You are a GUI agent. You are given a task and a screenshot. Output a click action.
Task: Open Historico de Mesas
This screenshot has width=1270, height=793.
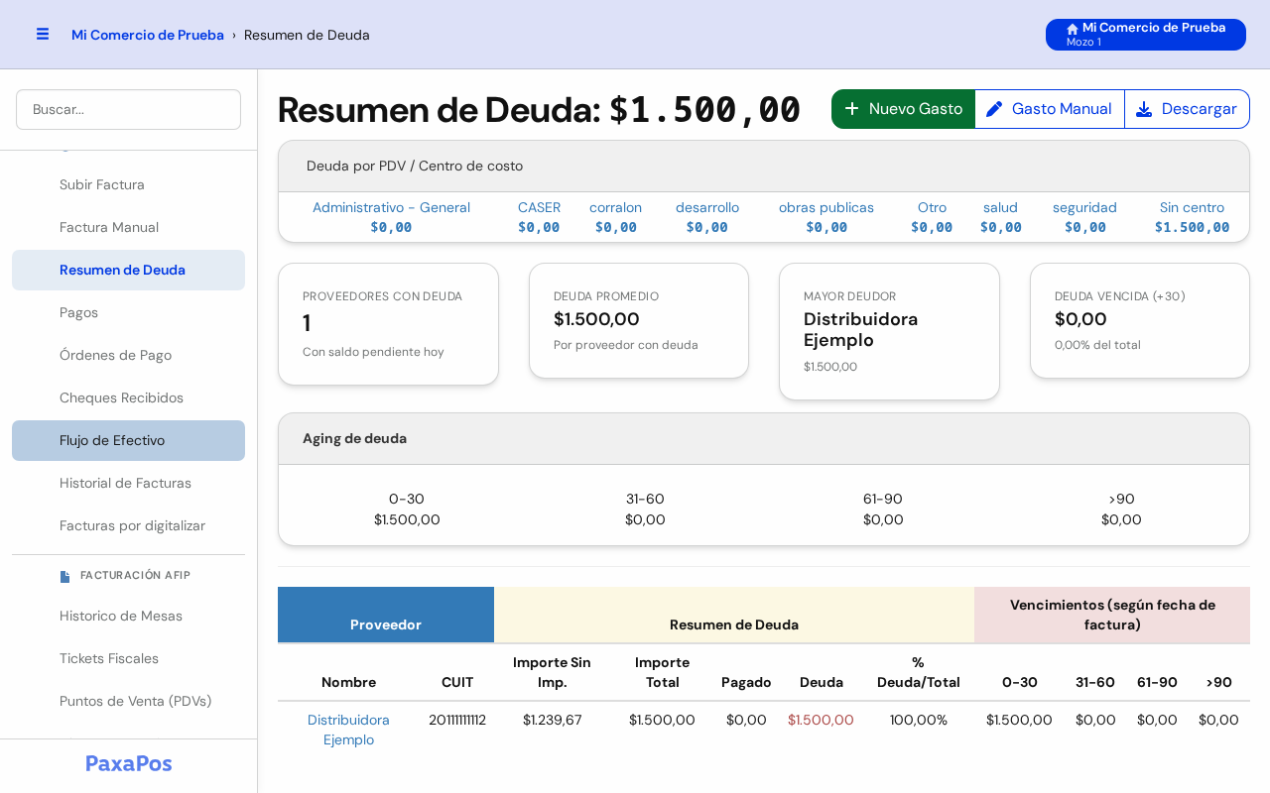[128, 616]
